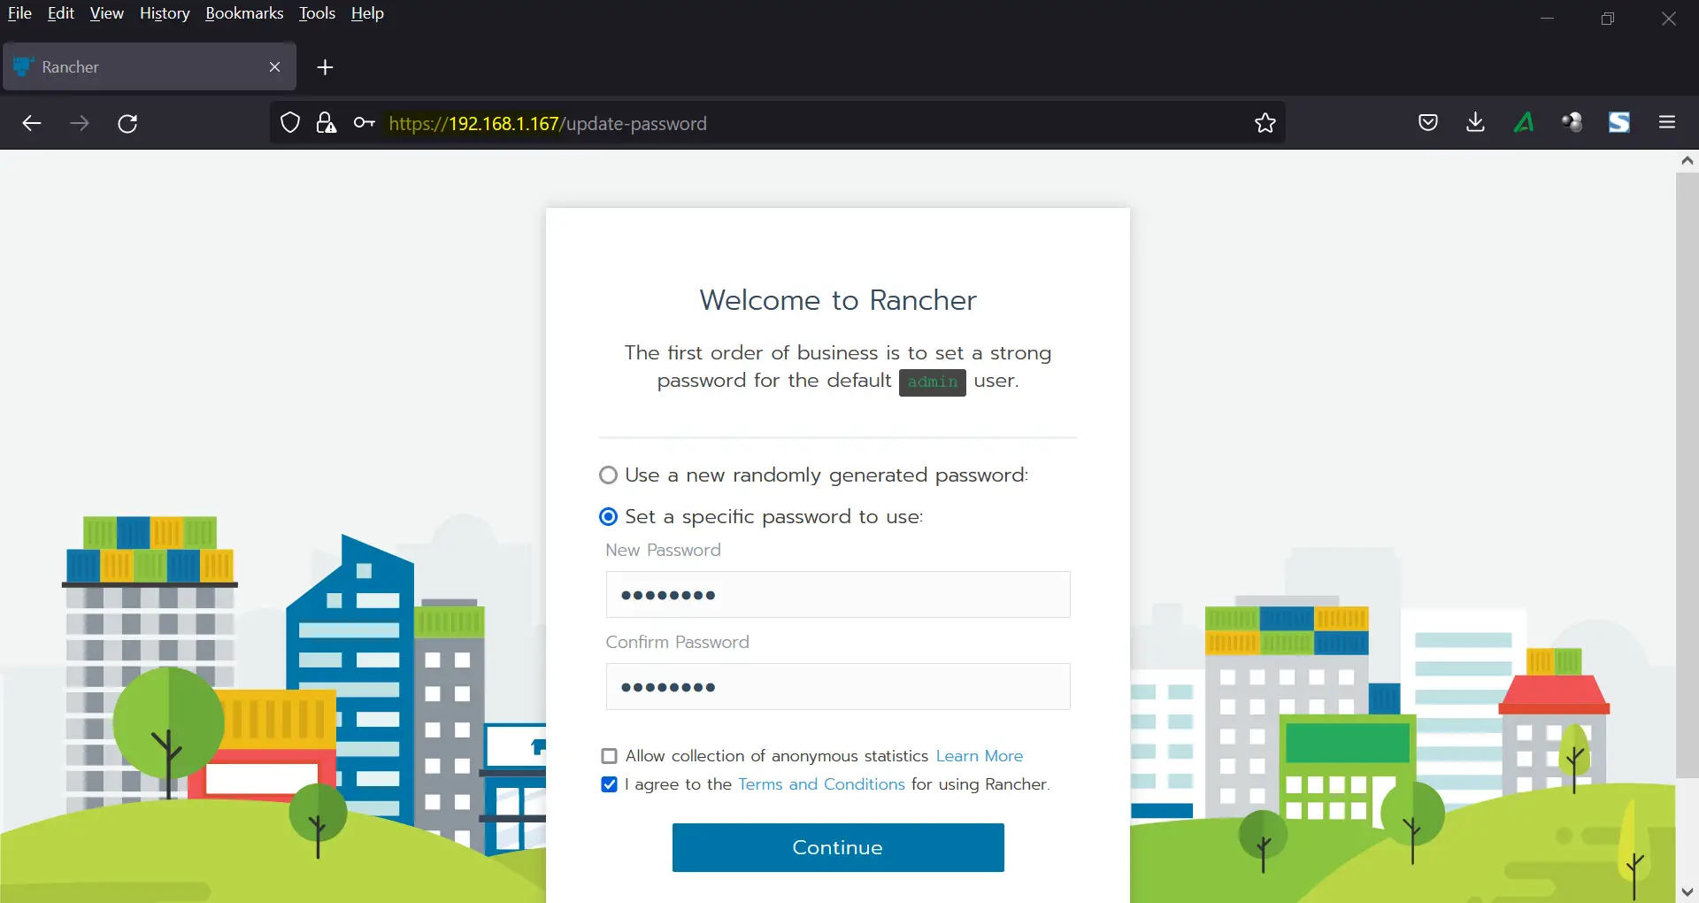Screen dimensions: 1699x903
Task: Open tracking protection shield icon
Action: point(290,123)
